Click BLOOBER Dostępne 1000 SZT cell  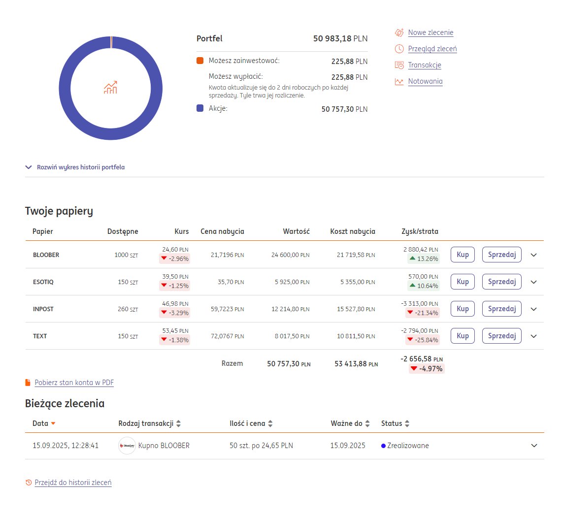[126, 255]
